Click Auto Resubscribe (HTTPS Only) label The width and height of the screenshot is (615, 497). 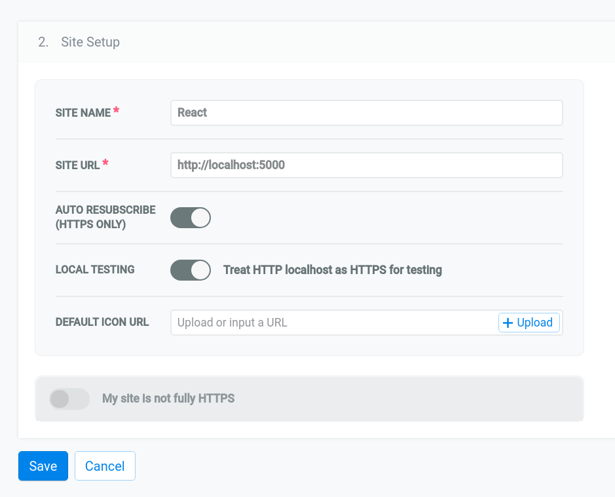pyautogui.click(x=105, y=217)
